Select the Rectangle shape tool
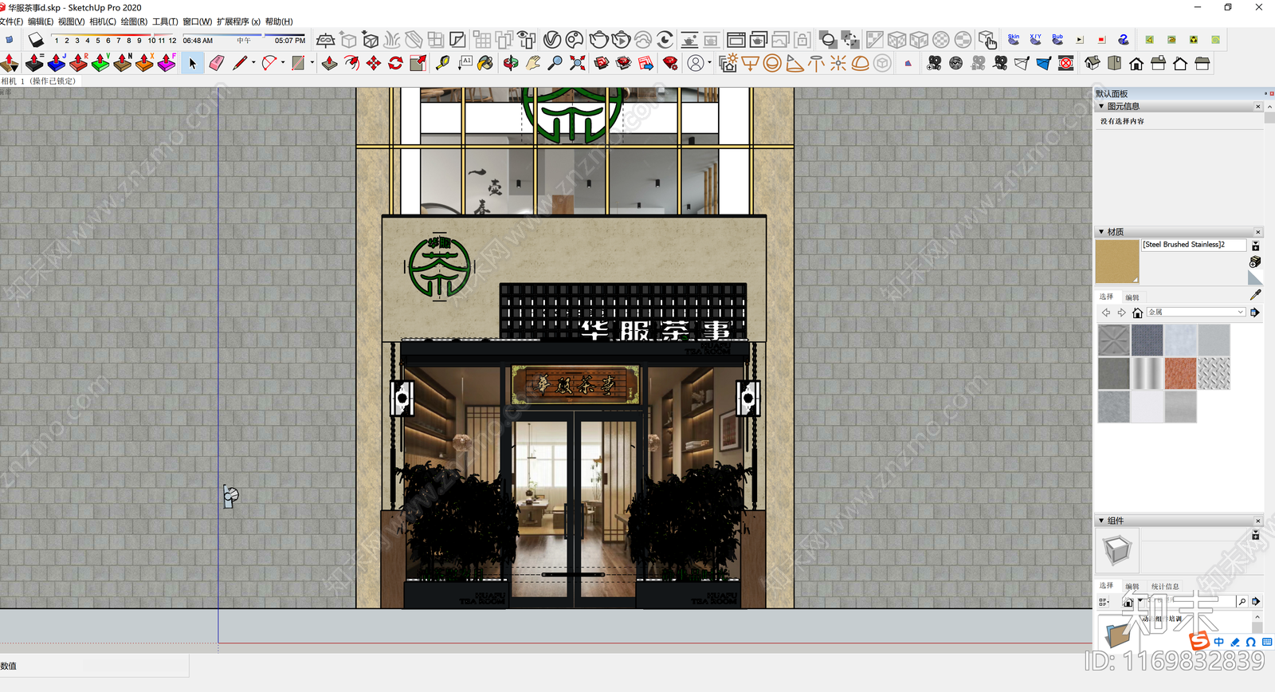 click(x=298, y=63)
